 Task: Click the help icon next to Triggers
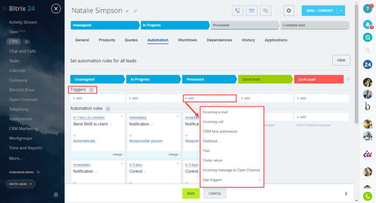pyautogui.click(x=91, y=90)
